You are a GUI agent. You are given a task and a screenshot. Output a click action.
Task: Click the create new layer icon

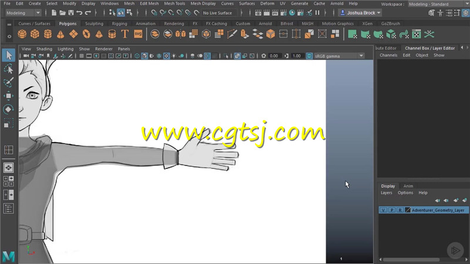pyautogui.click(x=456, y=200)
